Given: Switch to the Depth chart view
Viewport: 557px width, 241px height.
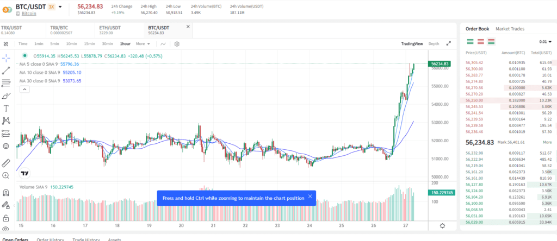Looking at the screenshot, I should pos(434,43).
